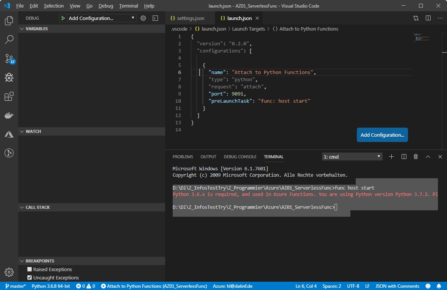Click 'Spaces: 2' indentation setting

[331, 286]
